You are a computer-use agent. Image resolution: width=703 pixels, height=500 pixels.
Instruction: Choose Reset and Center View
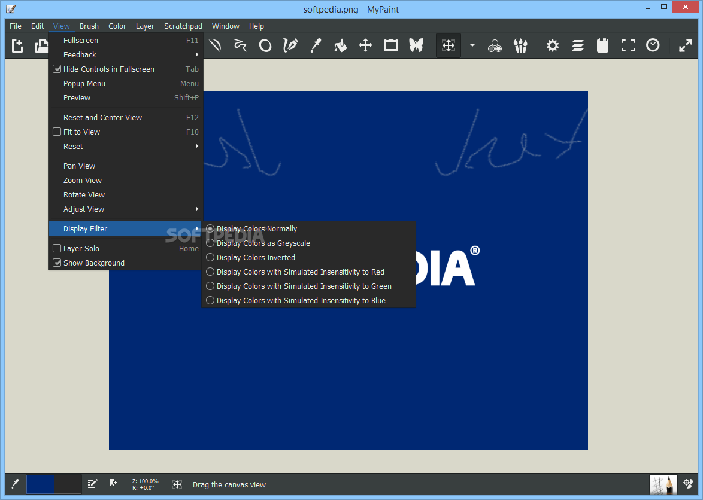click(126, 118)
